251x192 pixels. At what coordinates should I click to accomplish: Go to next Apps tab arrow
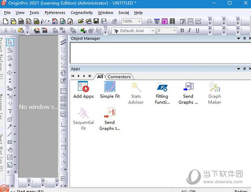[84, 76]
